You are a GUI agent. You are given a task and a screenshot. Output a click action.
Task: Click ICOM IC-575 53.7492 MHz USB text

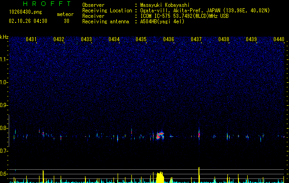coord(184,16)
